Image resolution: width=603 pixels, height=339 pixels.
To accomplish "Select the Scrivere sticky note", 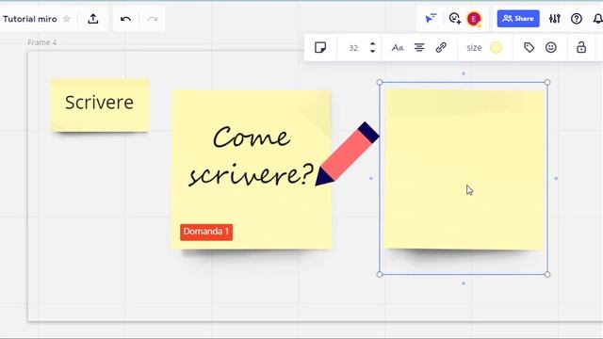I will 100,105.
